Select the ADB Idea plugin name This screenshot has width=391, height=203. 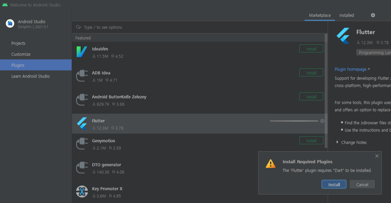[x=101, y=73]
